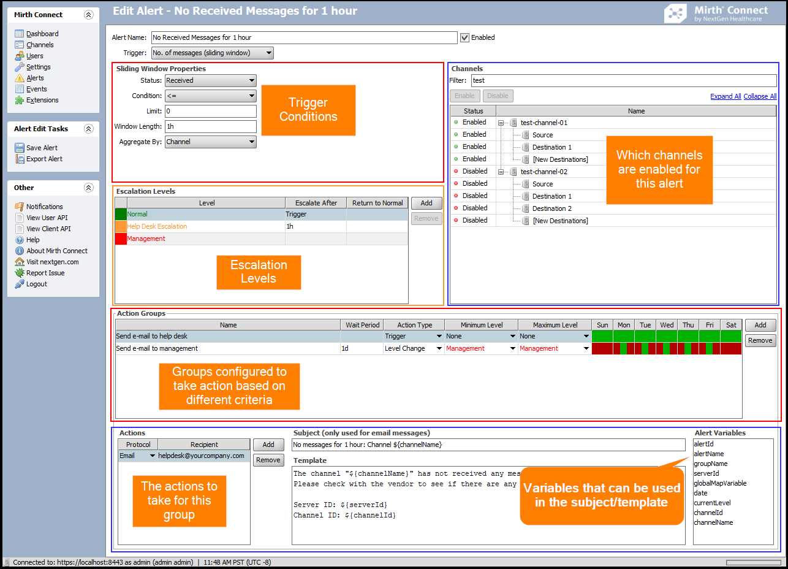This screenshot has height=569, width=788.
Task: Click the Save Alert disk icon
Action: point(19,148)
